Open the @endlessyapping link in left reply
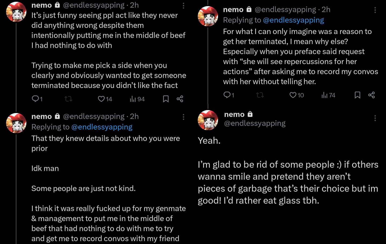The image size is (386, 244). coord(102,127)
